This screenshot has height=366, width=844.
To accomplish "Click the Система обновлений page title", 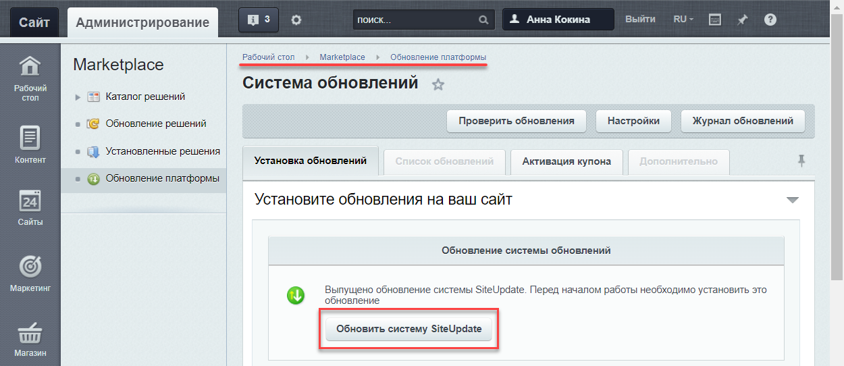I will click(x=330, y=83).
